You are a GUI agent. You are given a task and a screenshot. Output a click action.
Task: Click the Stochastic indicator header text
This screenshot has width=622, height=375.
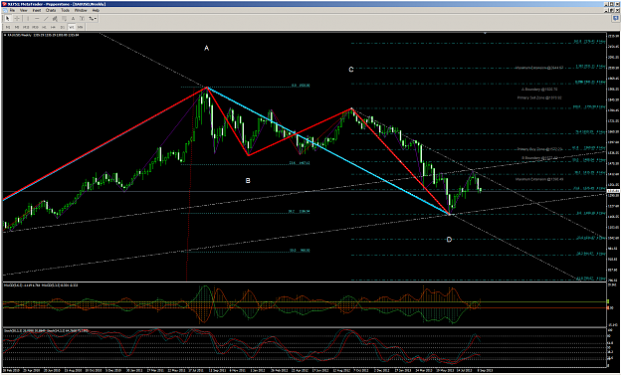click(x=46, y=330)
